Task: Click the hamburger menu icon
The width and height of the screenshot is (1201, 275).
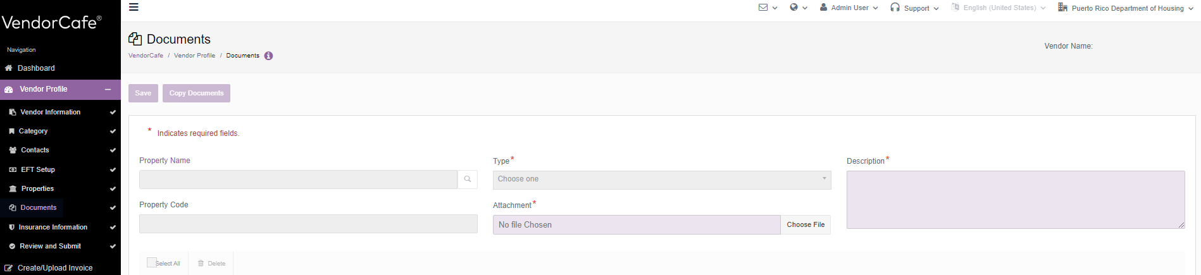Action: (134, 8)
